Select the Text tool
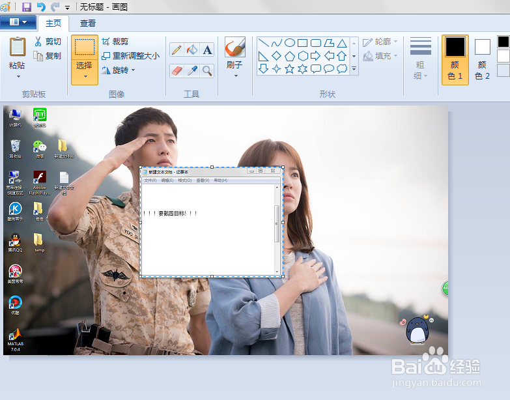This screenshot has width=510, height=400. click(x=207, y=50)
